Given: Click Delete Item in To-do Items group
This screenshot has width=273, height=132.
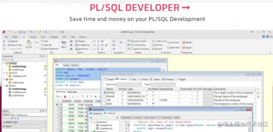Looking at the screenshot, I should click(173, 47).
